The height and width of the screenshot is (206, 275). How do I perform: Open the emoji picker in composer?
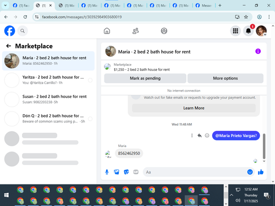(250, 172)
